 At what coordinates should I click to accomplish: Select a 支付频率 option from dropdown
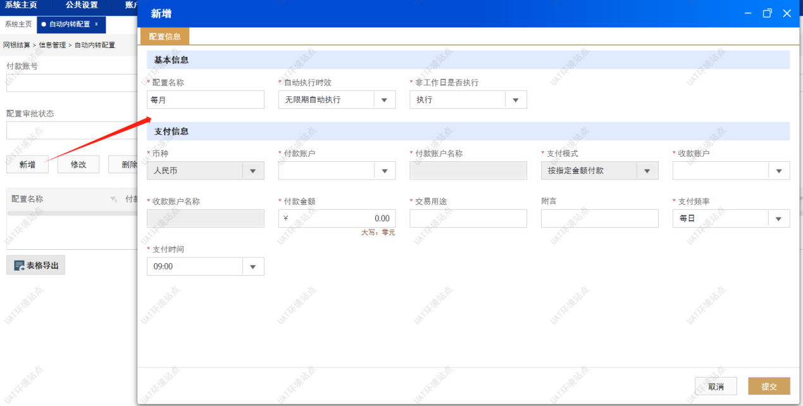click(x=778, y=219)
